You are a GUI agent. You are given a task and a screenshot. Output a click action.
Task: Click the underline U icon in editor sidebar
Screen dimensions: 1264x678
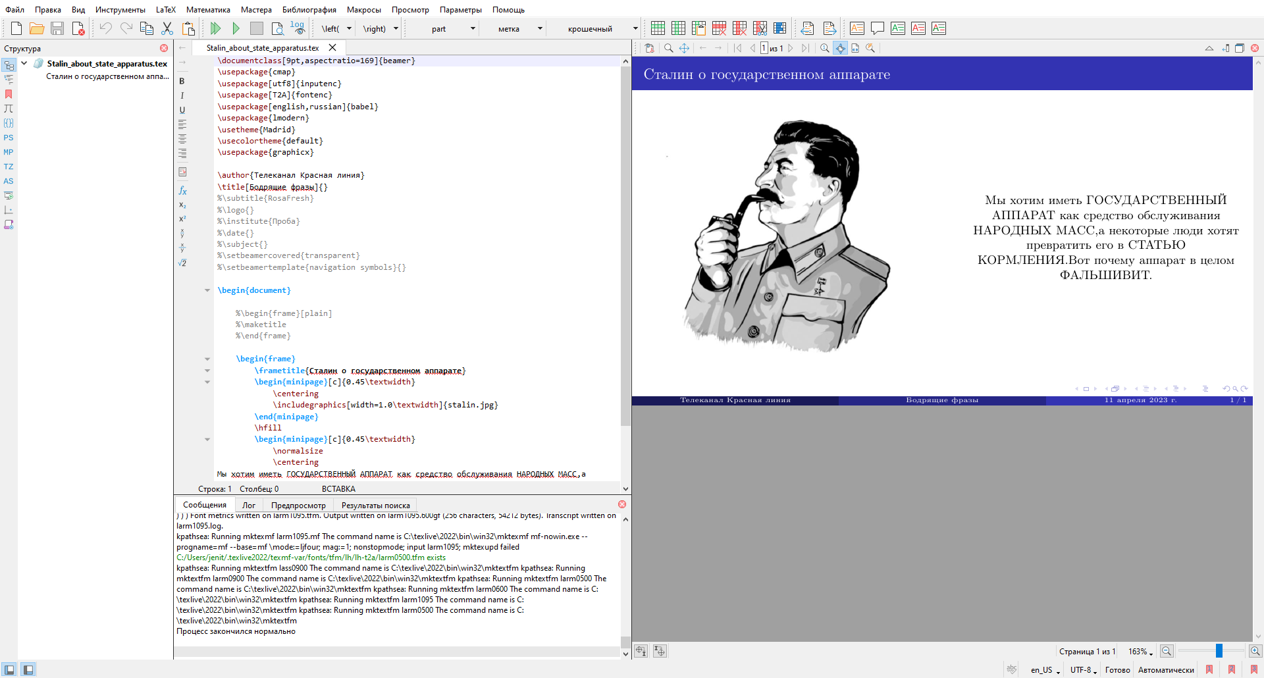point(182,110)
